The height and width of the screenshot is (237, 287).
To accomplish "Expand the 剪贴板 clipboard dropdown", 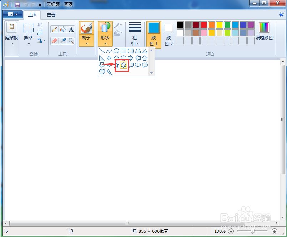I will click(12, 44).
